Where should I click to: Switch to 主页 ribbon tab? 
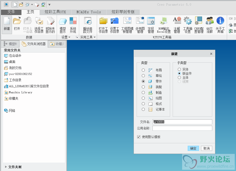click(31, 12)
